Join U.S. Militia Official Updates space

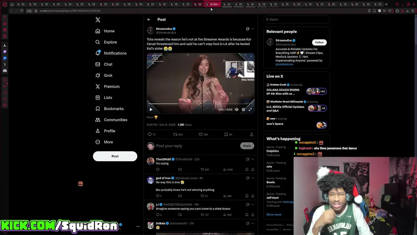(296, 106)
